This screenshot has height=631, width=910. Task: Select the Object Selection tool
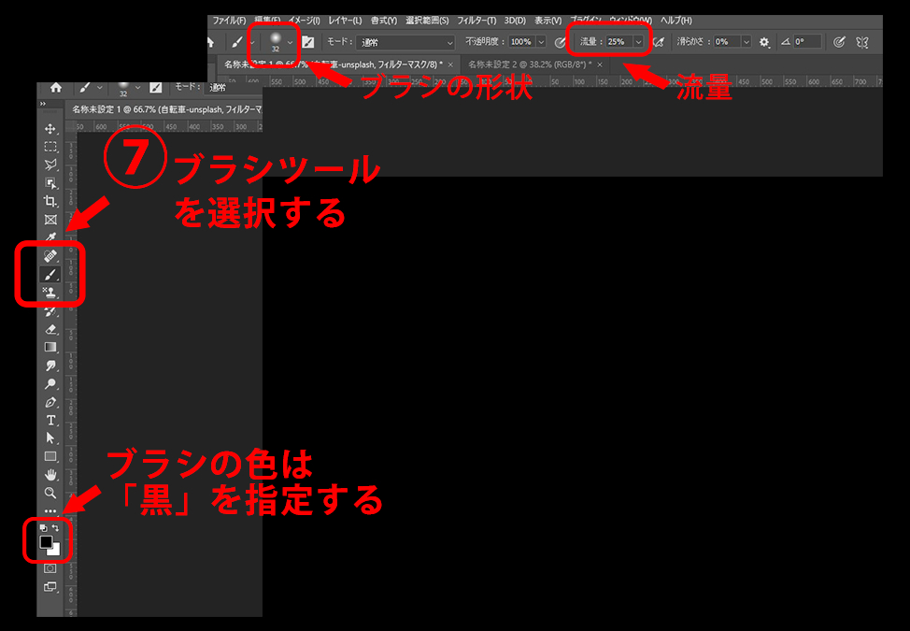point(50,183)
